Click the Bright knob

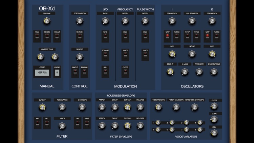click(x=170, y=72)
